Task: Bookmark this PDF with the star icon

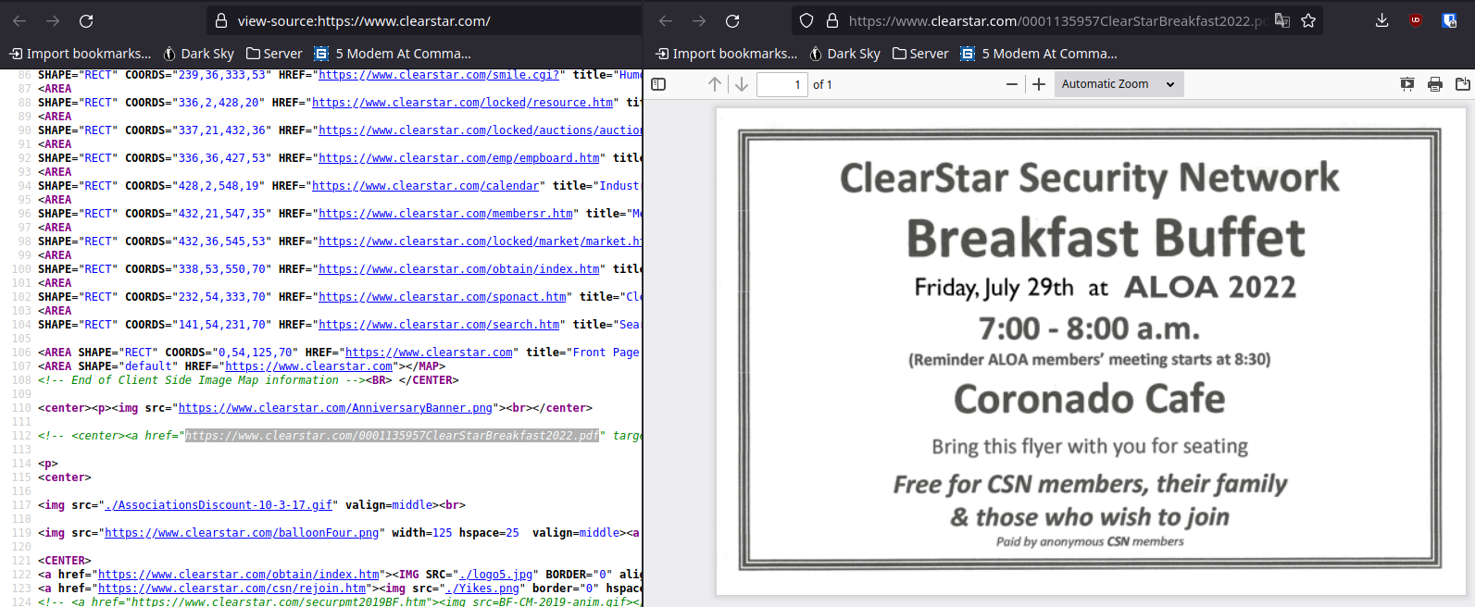Action: tap(1308, 20)
